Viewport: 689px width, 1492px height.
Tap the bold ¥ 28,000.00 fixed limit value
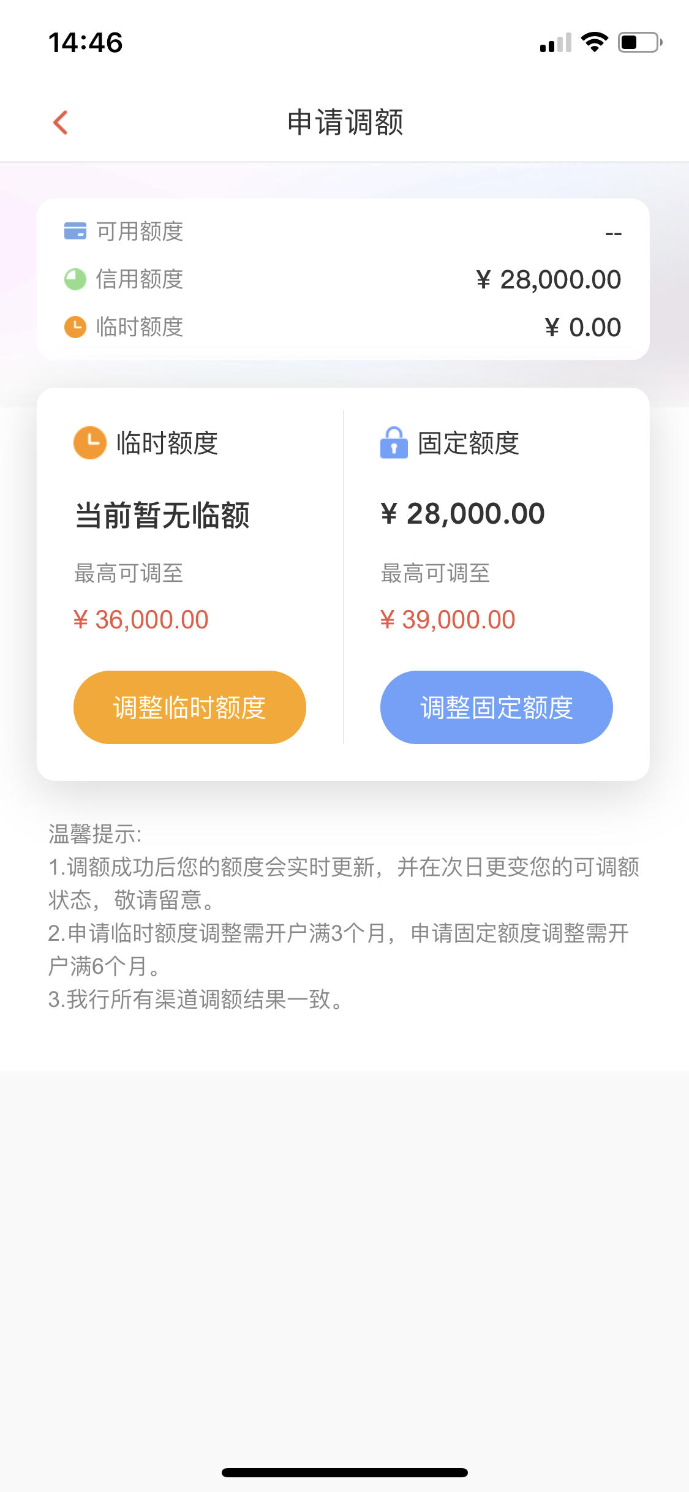[462, 513]
